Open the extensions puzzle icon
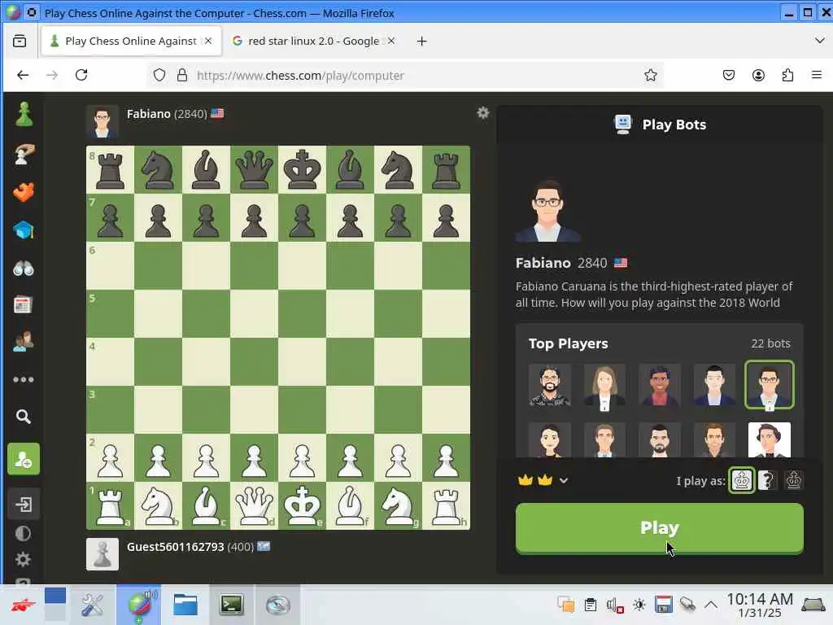The height and width of the screenshot is (625, 833). (787, 75)
